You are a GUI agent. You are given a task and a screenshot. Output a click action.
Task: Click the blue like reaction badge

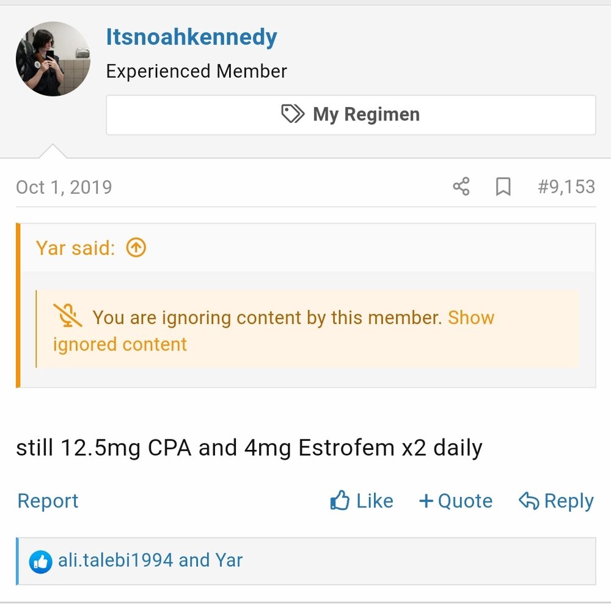[x=40, y=561]
